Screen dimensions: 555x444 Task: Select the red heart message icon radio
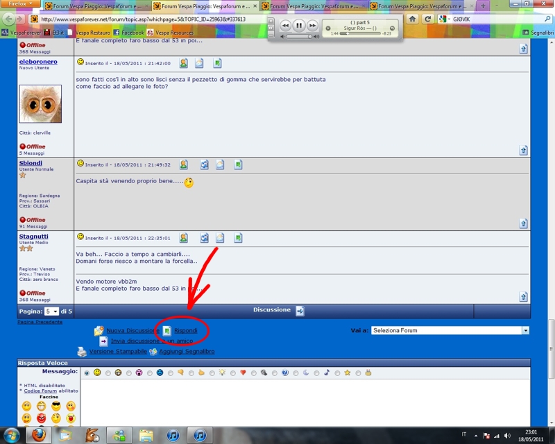click(x=233, y=373)
